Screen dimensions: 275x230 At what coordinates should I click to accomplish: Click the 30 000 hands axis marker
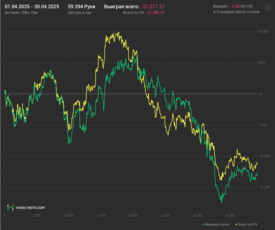click(198, 215)
